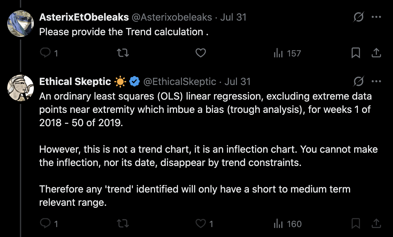This screenshot has height=237, width=393.
Task: Share the Ethical Skeptic tweet
Action: pos(376,224)
